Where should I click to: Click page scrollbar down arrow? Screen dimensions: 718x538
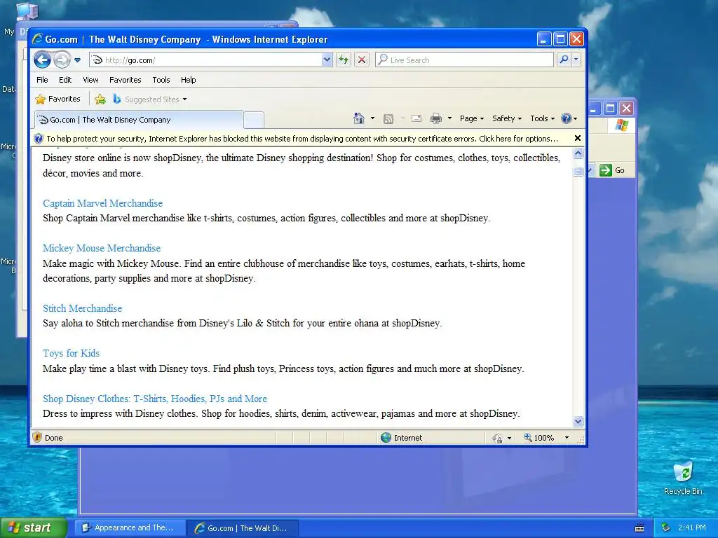[578, 421]
